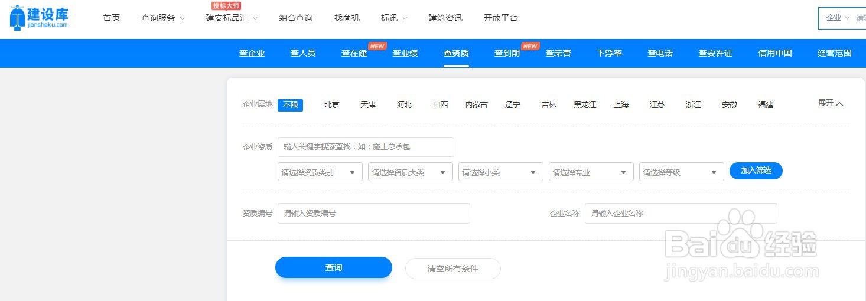
Task: Open the 请选择资质类别 dropdown
Action: [x=320, y=172]
